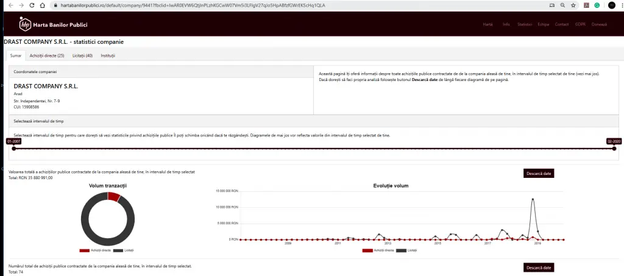
Task: Click the DRAST COMPANY S.R.L. company name
Action: pos(46,87)
